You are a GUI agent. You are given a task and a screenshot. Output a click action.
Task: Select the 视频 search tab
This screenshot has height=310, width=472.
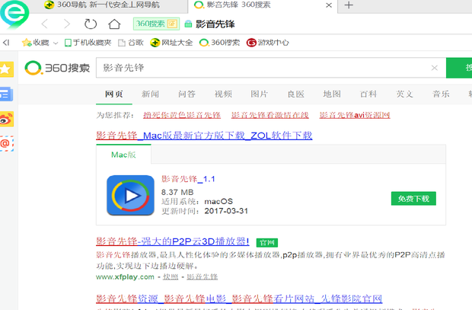click(223, 94)
